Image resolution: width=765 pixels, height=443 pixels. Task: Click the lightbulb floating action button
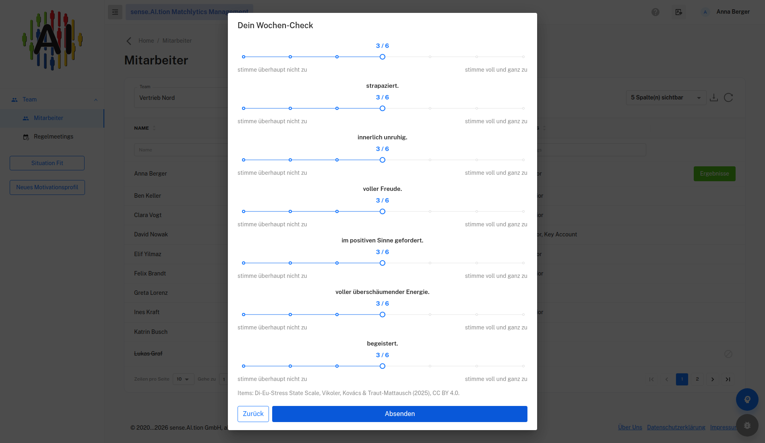[747, 400]
